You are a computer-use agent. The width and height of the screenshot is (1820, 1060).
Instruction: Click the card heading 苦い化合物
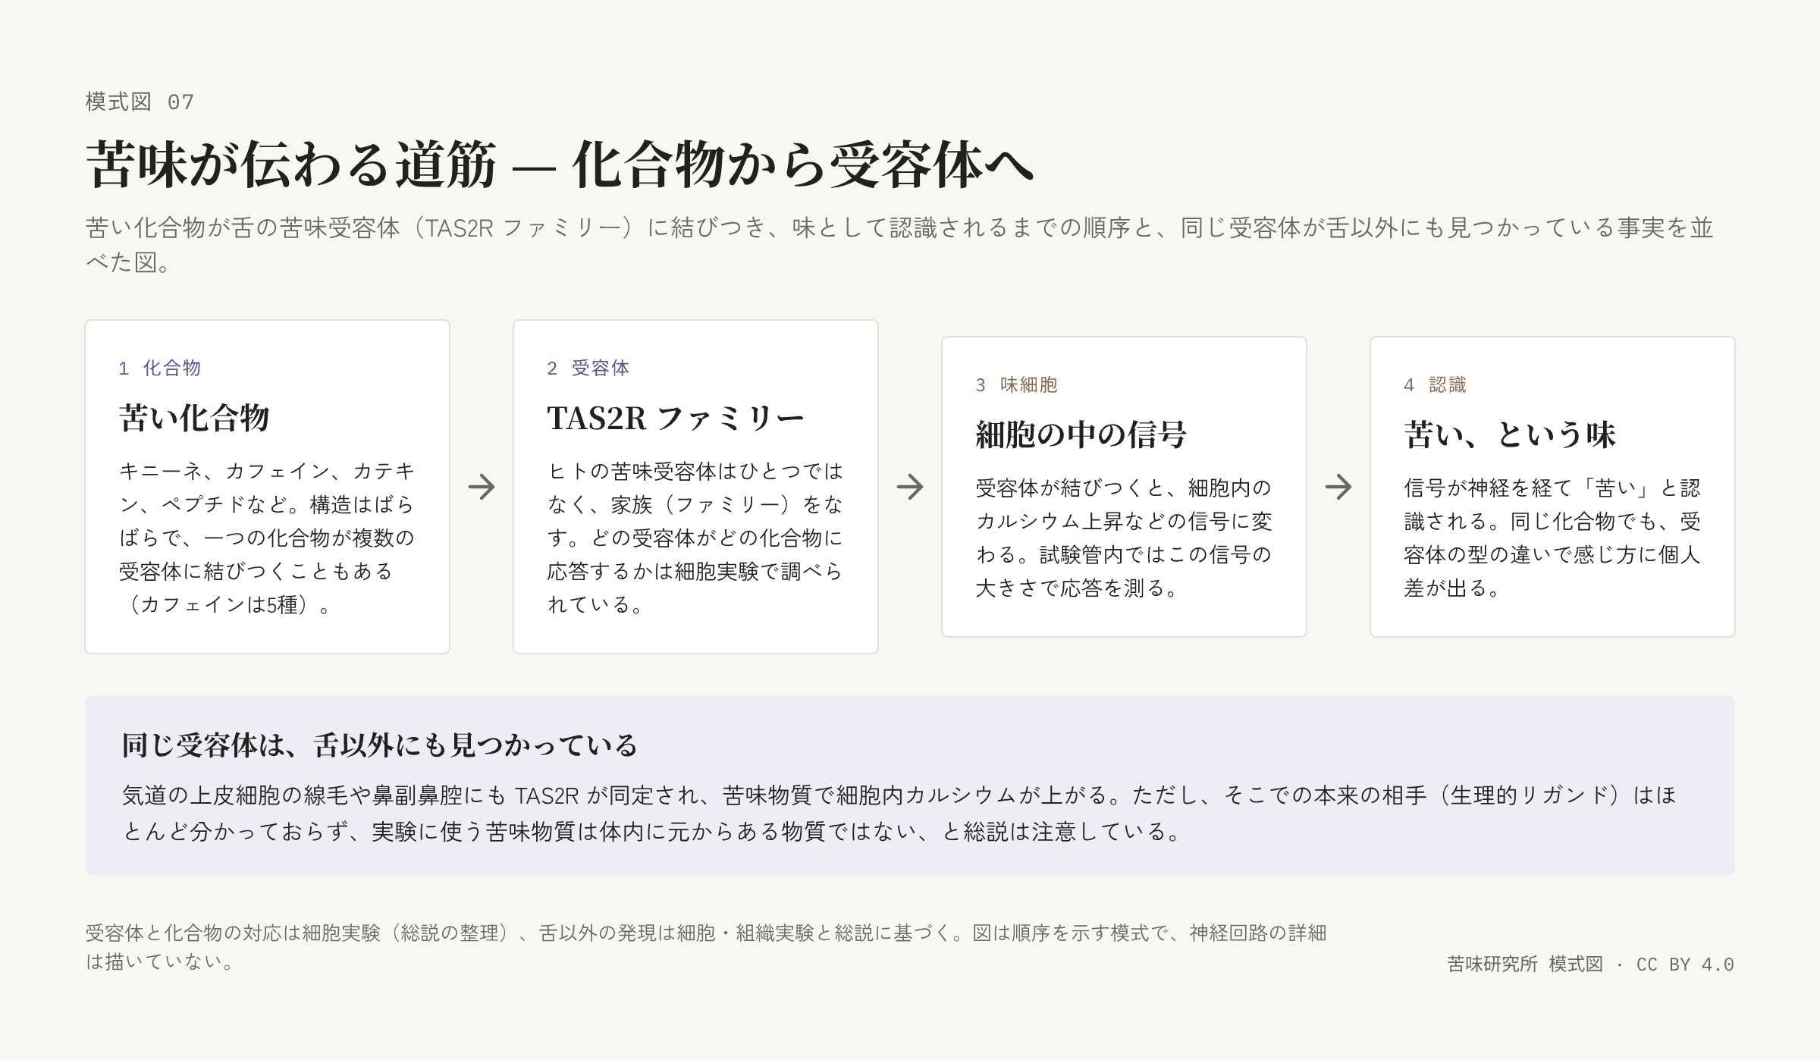point(194,418)
